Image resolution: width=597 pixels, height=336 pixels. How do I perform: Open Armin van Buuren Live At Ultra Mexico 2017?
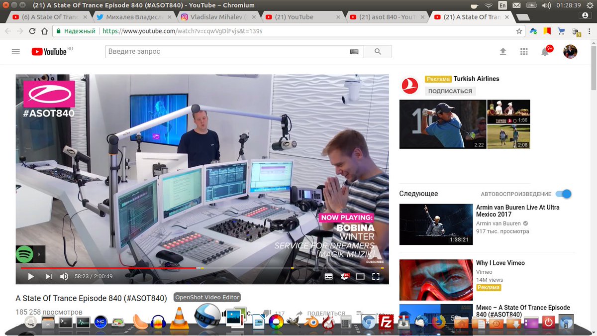pyautogui.click(x=517, y=211)
